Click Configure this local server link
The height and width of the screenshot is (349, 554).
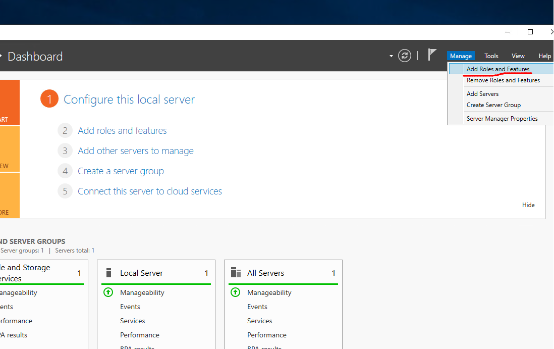coord(129,99)
